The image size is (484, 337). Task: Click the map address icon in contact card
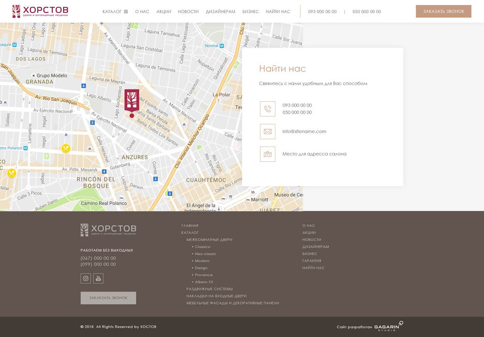268,154
